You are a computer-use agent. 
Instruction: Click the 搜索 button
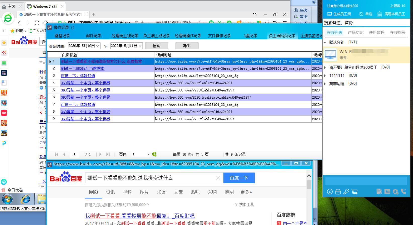pos(156,46)
